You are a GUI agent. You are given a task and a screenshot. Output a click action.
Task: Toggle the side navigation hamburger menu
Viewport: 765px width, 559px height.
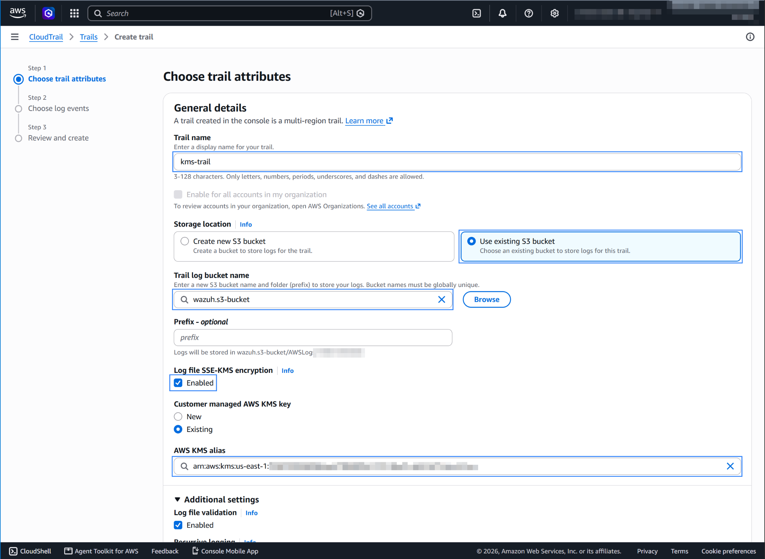[x=15, y=37]
